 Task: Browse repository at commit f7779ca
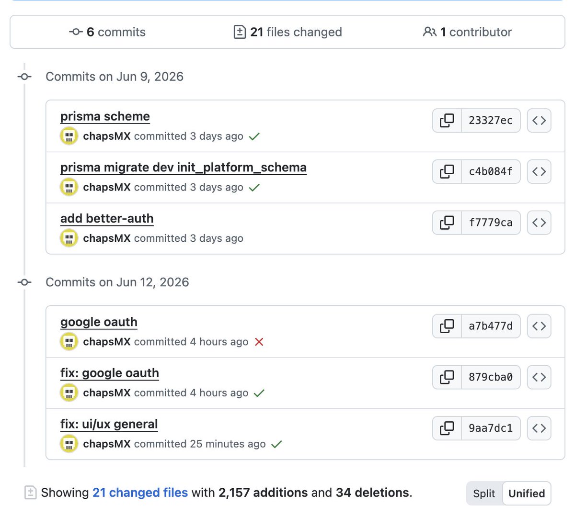click(x=539, y=223)
